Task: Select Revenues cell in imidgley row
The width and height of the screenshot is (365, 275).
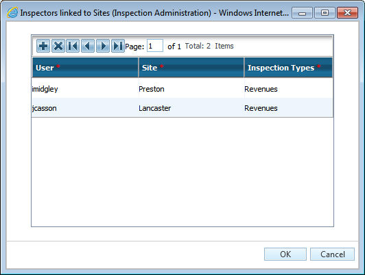Action: coord(288,89)
